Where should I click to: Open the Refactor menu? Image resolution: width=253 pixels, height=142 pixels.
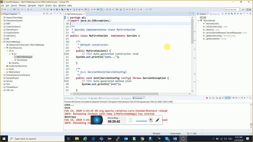click(x=23, y=6)
